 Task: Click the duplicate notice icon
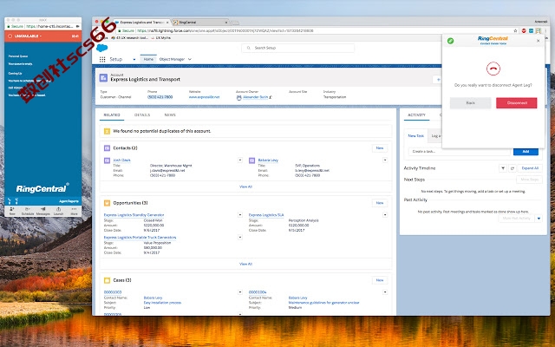point(107,131)
